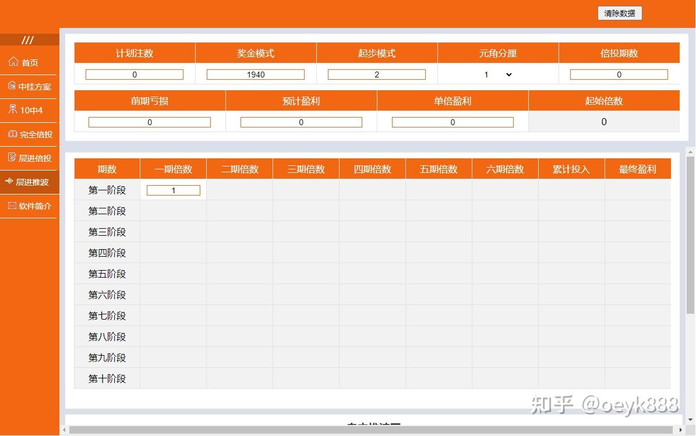
Task: Open the 中挂方案 menu item
Action: [29, 87]
